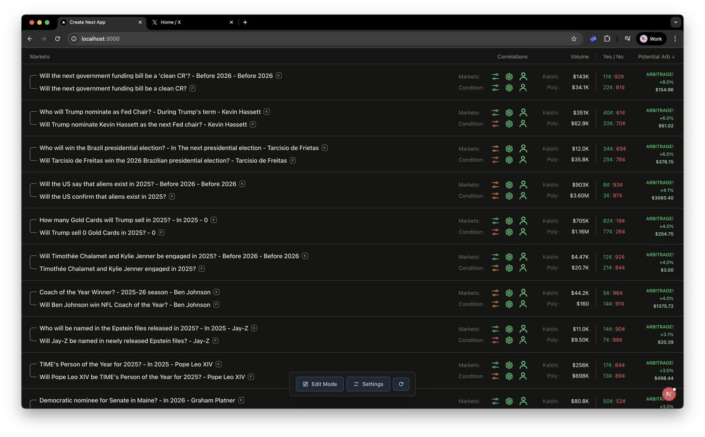
Task: Click Condition sliders icon in Ben Johnson row
Action: point(495,304)
